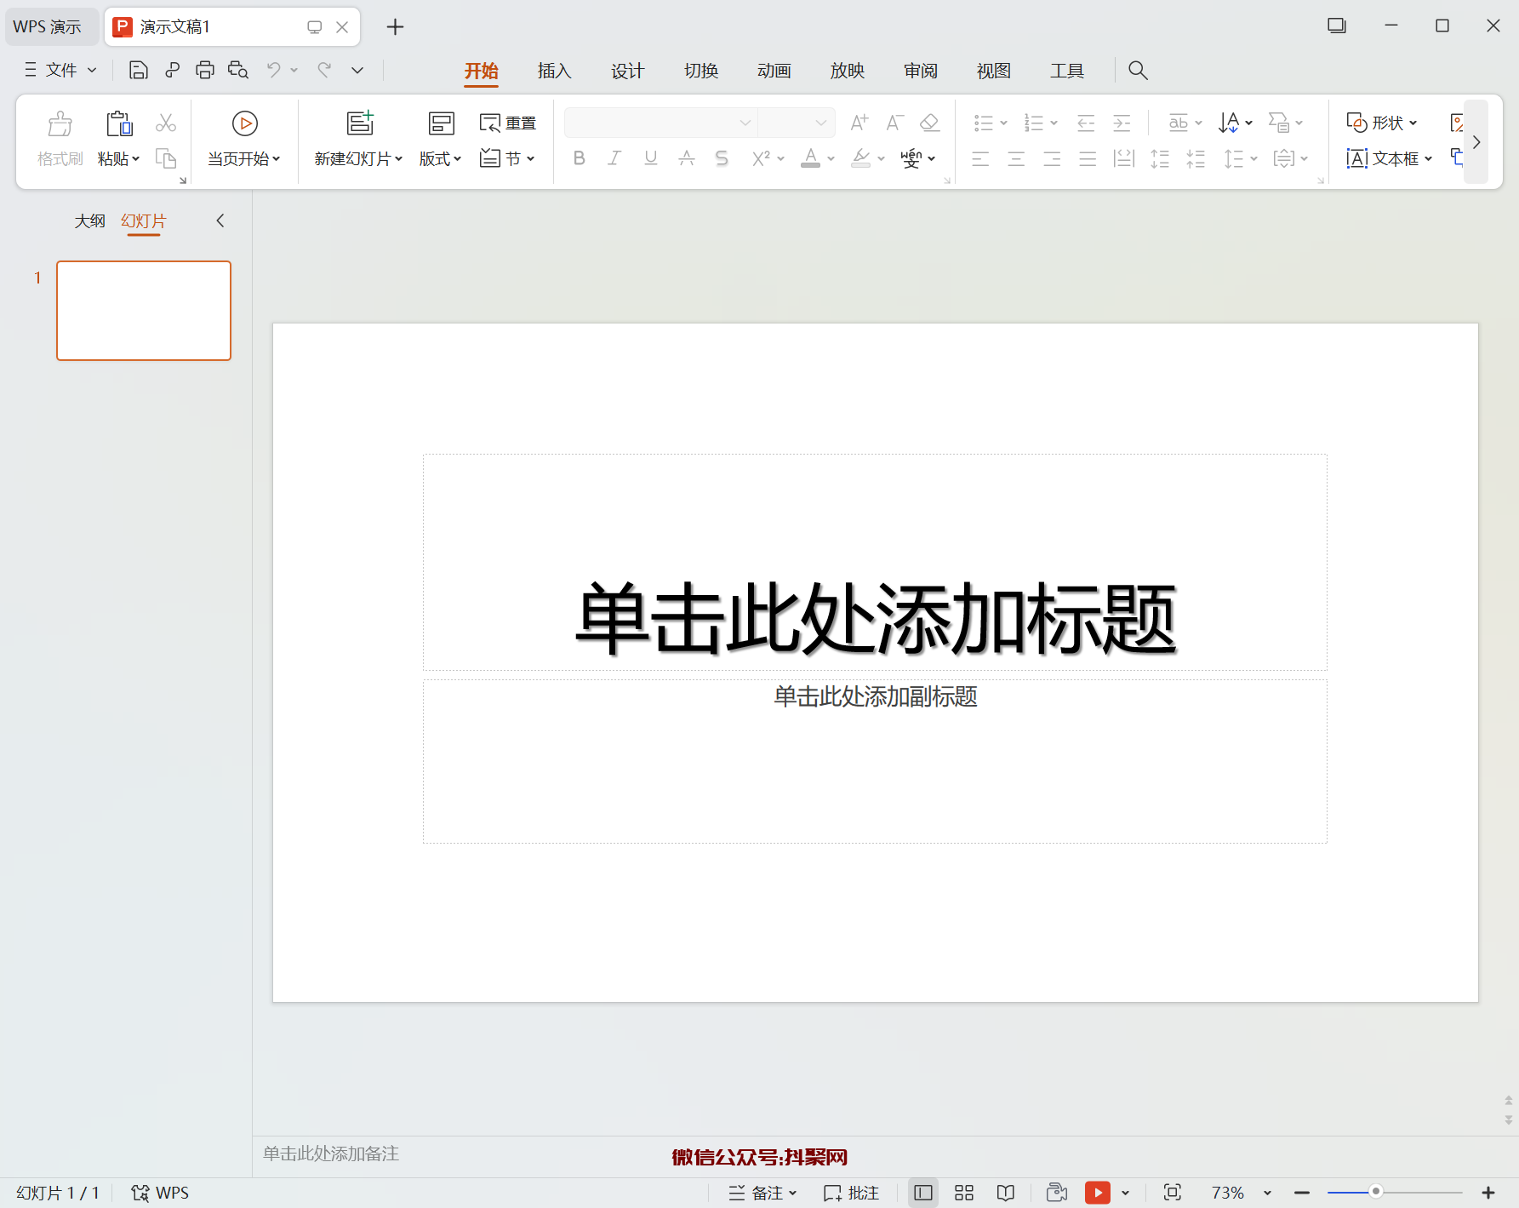Viewport: 1519px width, 1208px height.
Task: Click the New Slide icon
Action: point(360,124)
